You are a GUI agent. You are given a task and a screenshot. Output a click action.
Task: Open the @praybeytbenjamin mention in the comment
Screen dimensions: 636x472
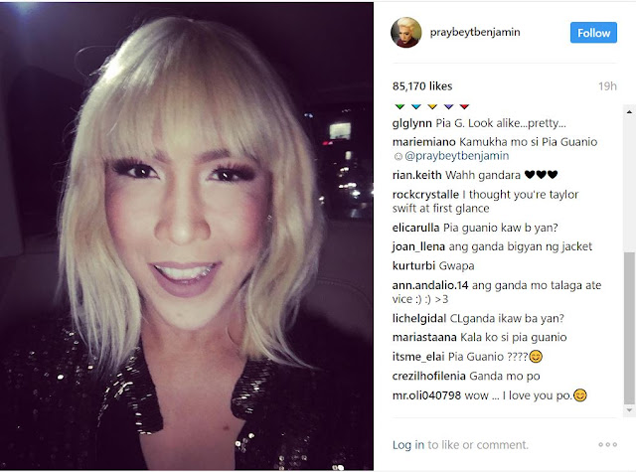coord(457,156)
